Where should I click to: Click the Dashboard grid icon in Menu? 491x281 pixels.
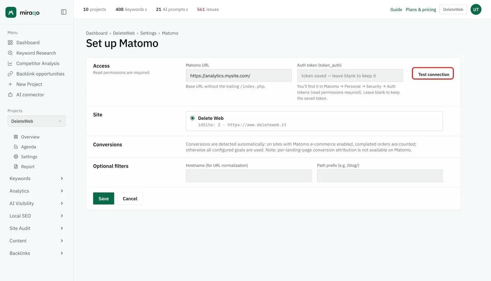[x=10, y=43]
